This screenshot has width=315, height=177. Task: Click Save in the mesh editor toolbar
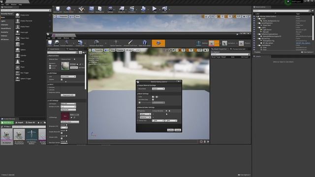50,43
